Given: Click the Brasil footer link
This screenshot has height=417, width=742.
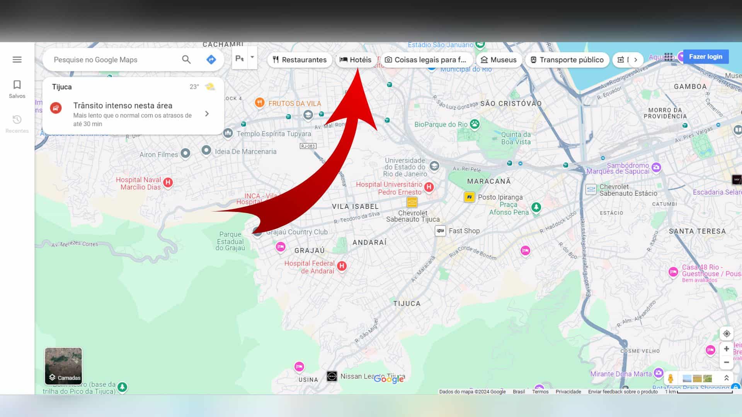Looking at the screenshot, I should point(519,392).
